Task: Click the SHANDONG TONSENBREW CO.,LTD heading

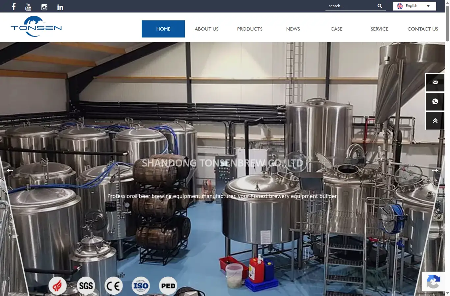Action: click(222, 163)
